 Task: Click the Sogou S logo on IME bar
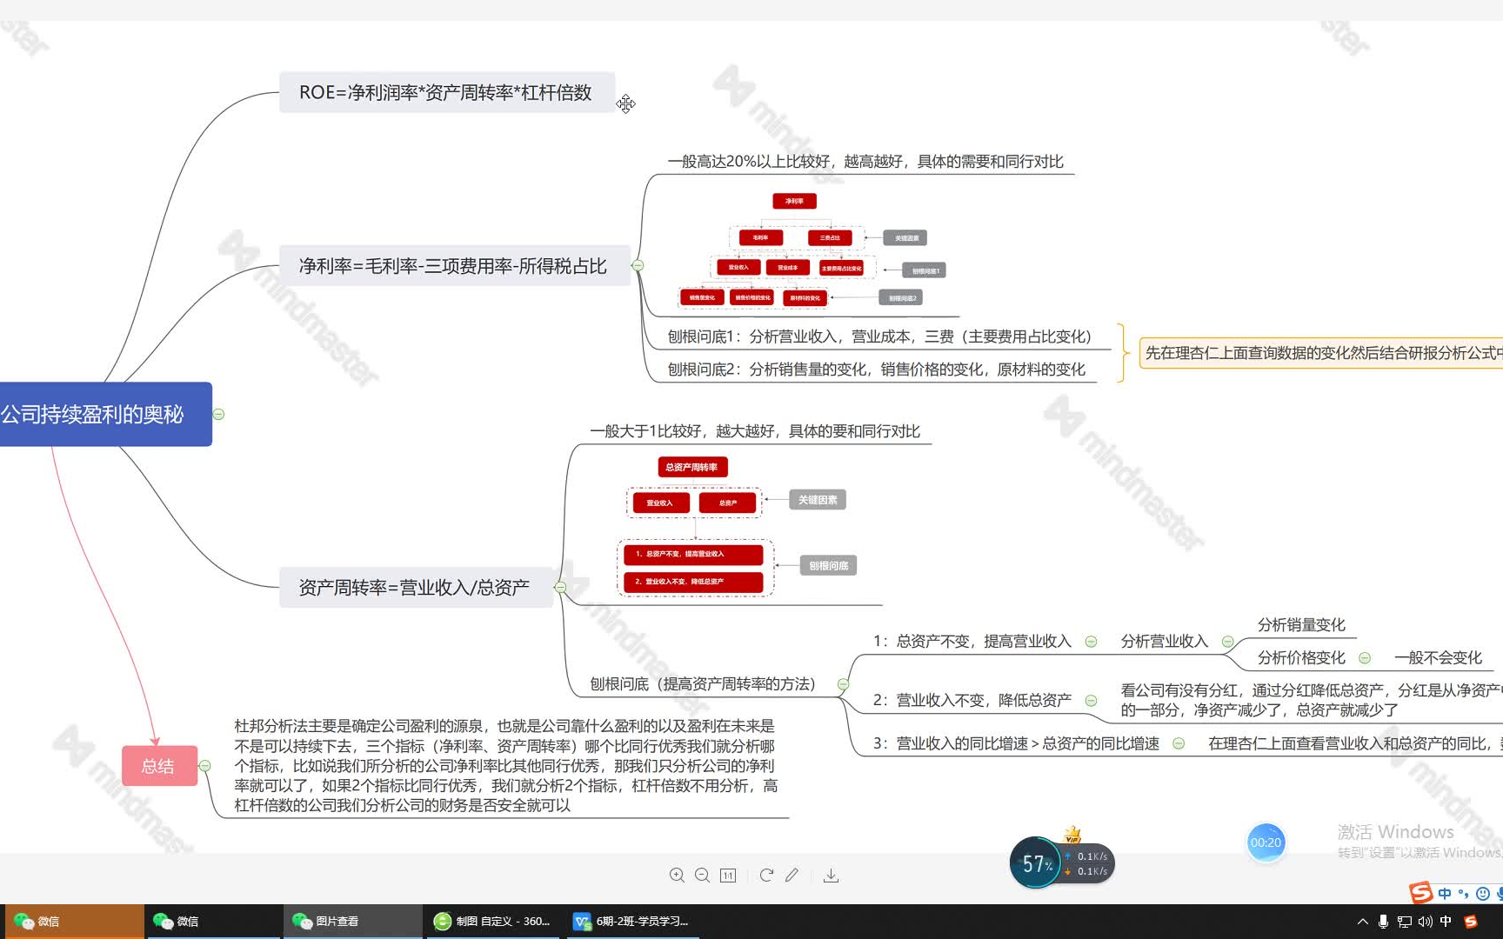pos(1420,893)
